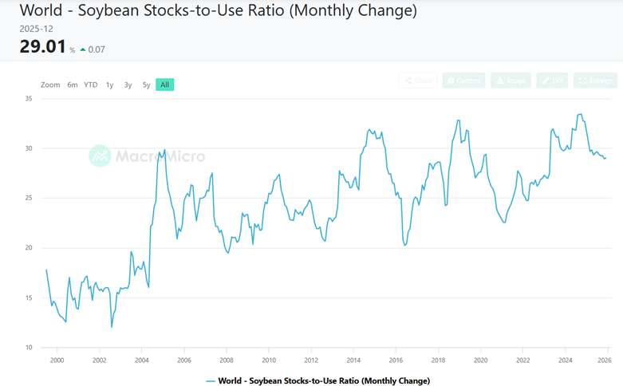Select the 6m zoom range
623x386 pixels.
pyautogui.click(x=73, y=85)
